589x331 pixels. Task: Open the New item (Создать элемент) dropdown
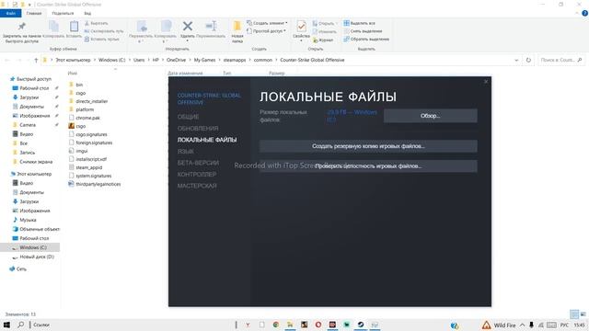coord(267,23)
